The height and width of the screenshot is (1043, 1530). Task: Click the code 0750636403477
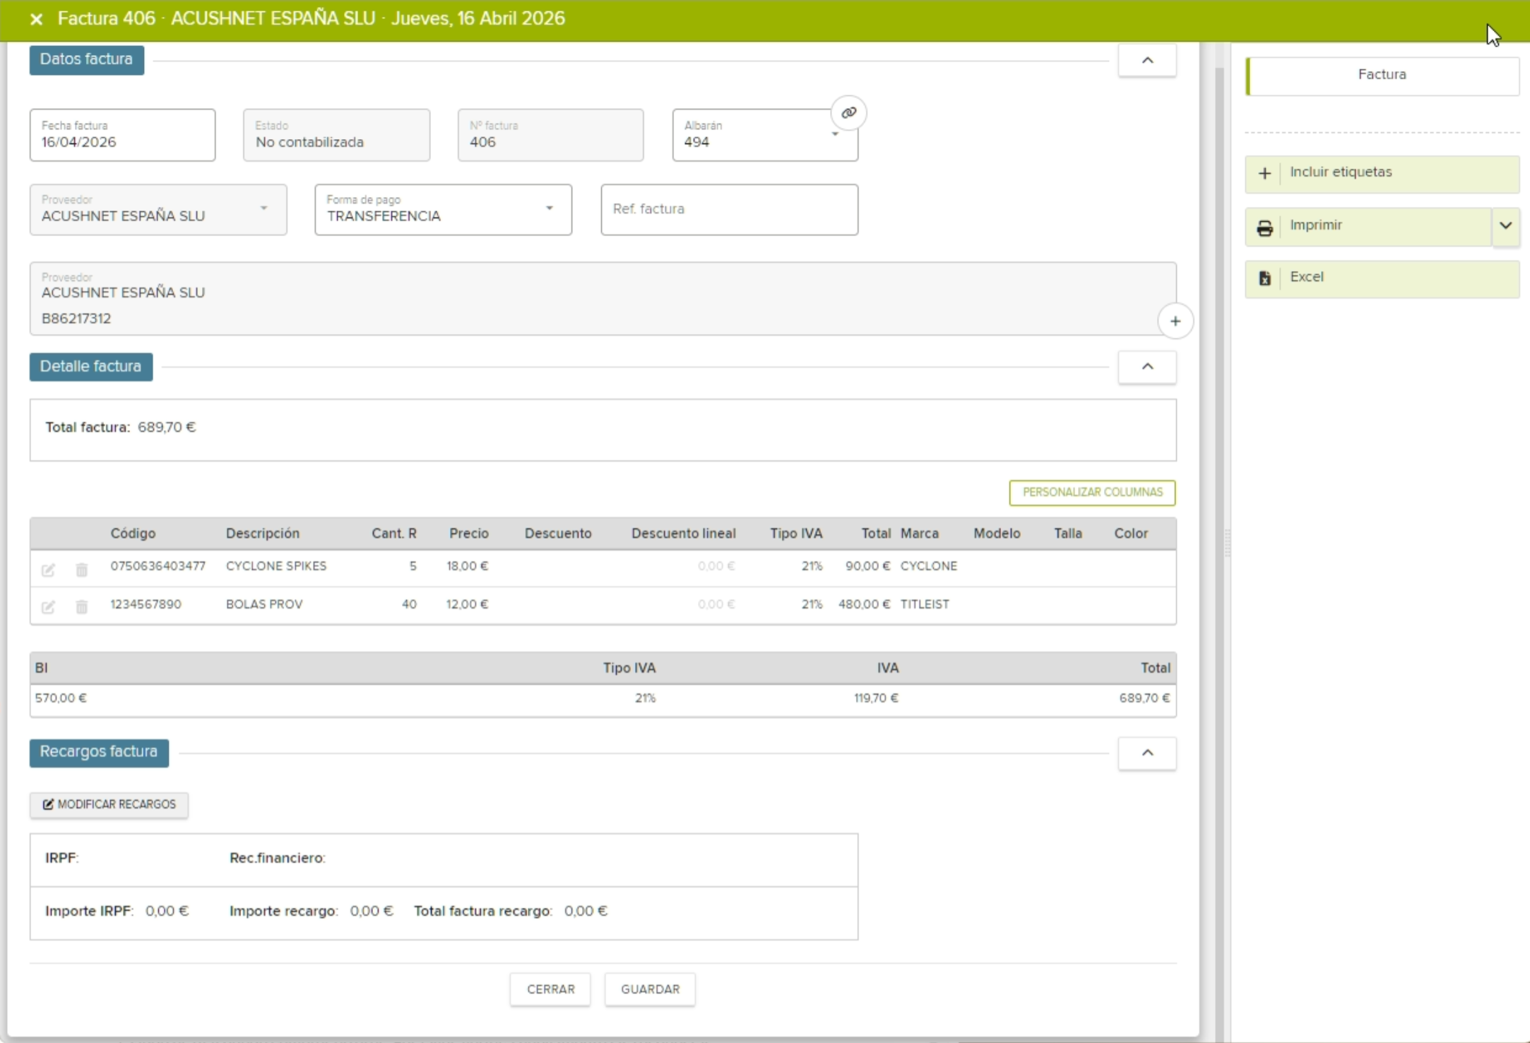(x=158, y=566)
